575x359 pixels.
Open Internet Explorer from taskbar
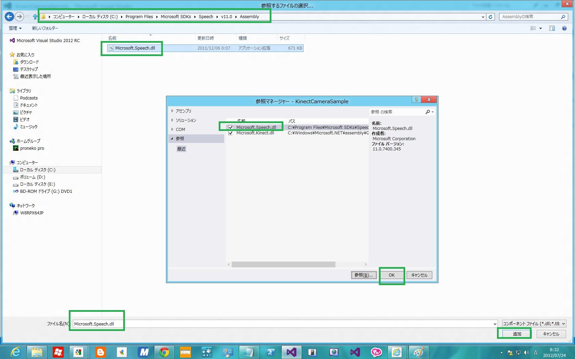(x=16, y=352)
